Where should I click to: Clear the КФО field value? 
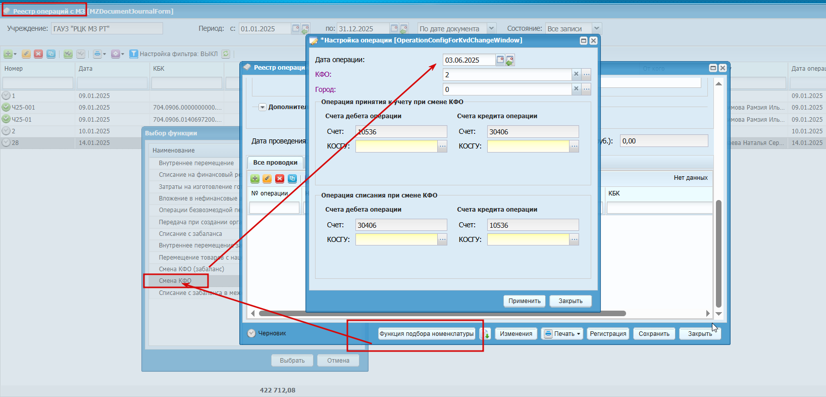576,74
